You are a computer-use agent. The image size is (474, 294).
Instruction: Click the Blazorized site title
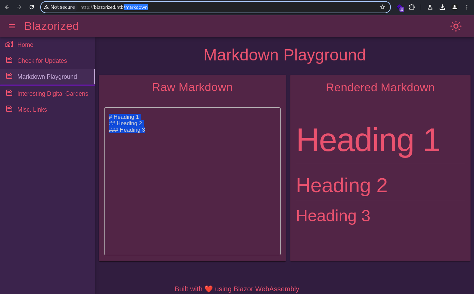point(51,26)
